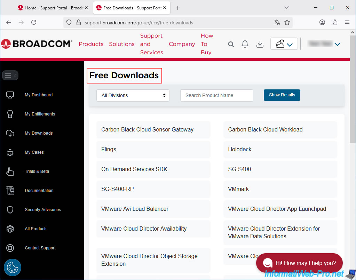Image resolution: width=356 pixels, height=280 pixels.
Task: Click the My Cases bug icon
Action: pyautogui.click(x=10, y=152)
